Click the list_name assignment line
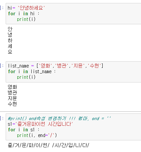Image resolution: width=141 pixels, height=152 pixels. [x=55, y=66]
